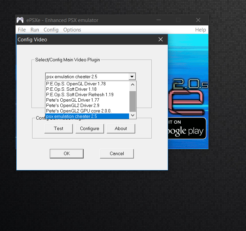Close the Config Video dialog

tap(161, 39)
